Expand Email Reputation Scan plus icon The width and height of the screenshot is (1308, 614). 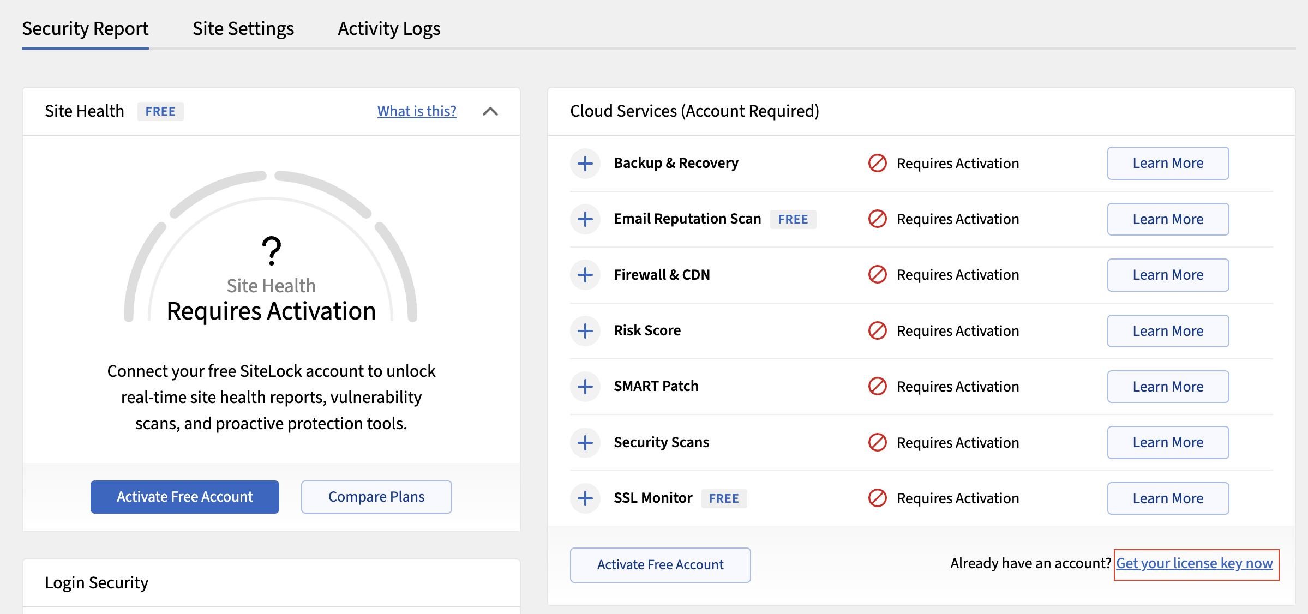585,219
